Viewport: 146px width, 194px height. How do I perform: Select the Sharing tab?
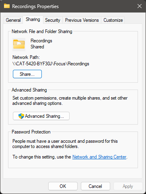coord(33,20)
